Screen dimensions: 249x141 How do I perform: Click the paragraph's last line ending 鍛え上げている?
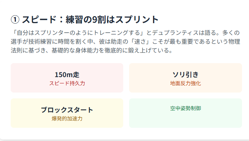click(x=92, y=50)
